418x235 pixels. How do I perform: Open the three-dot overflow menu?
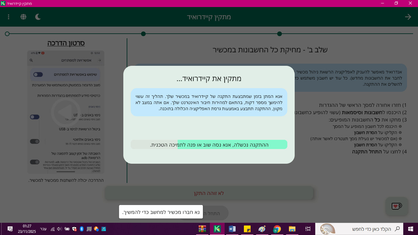point(9,17)
